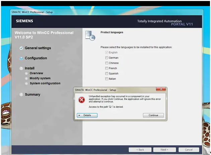Click the Next button

pyautogui.click(x=164, y=150)
